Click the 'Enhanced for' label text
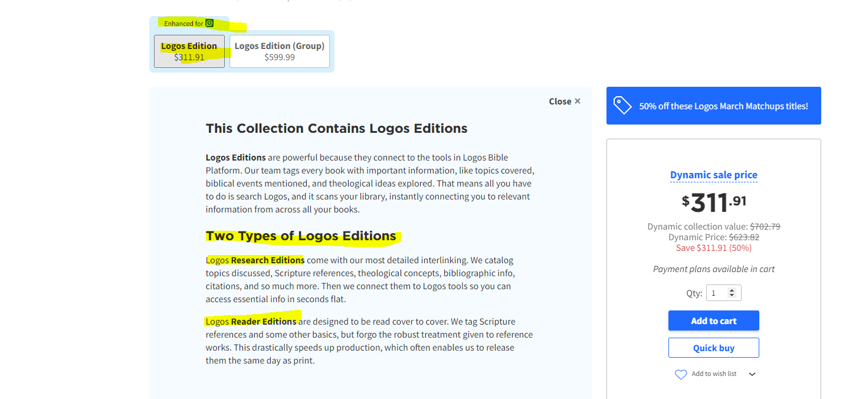The height and width of the screenshot is (399, 846). pyautogui.click(x=183, y=24)
